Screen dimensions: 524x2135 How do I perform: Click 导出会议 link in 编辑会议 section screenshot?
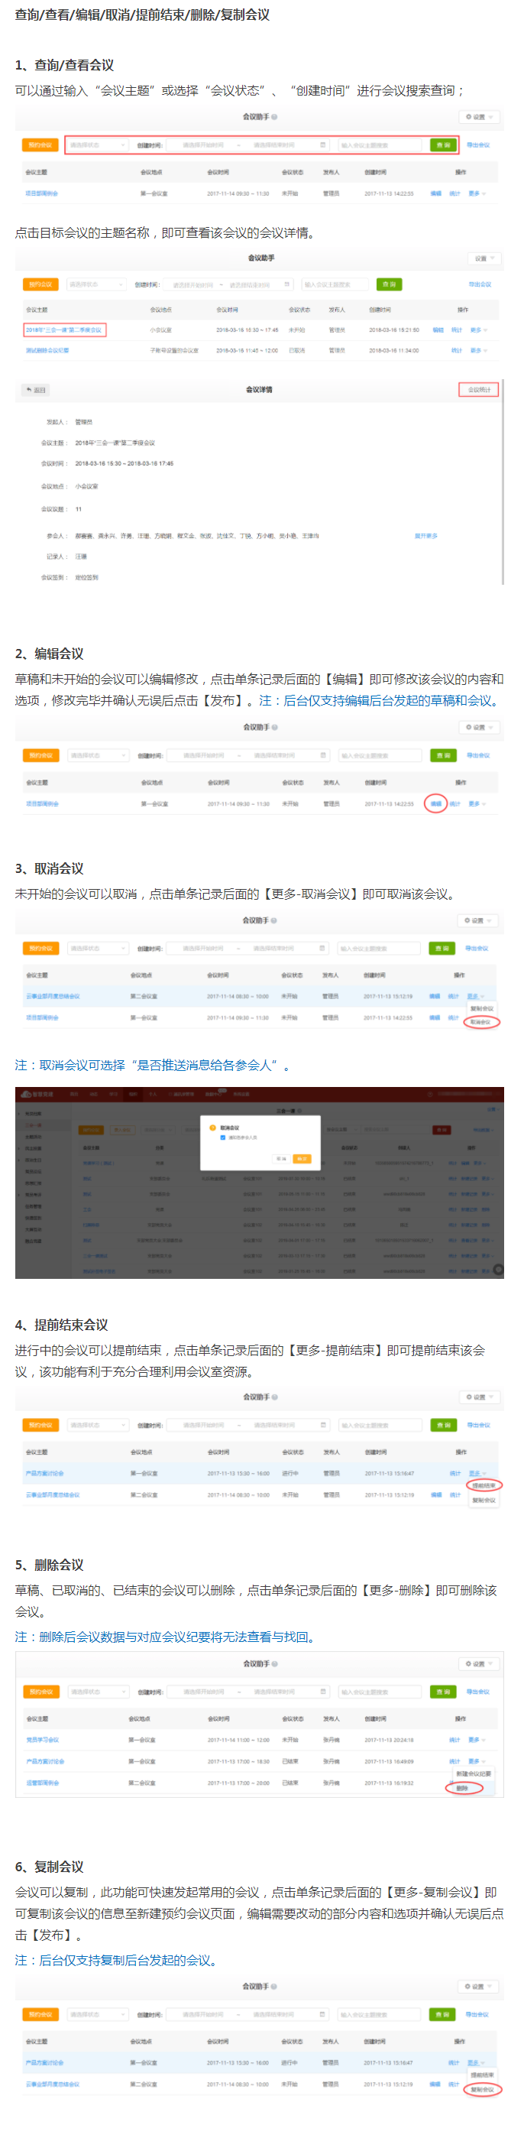(x=477, y=756)
